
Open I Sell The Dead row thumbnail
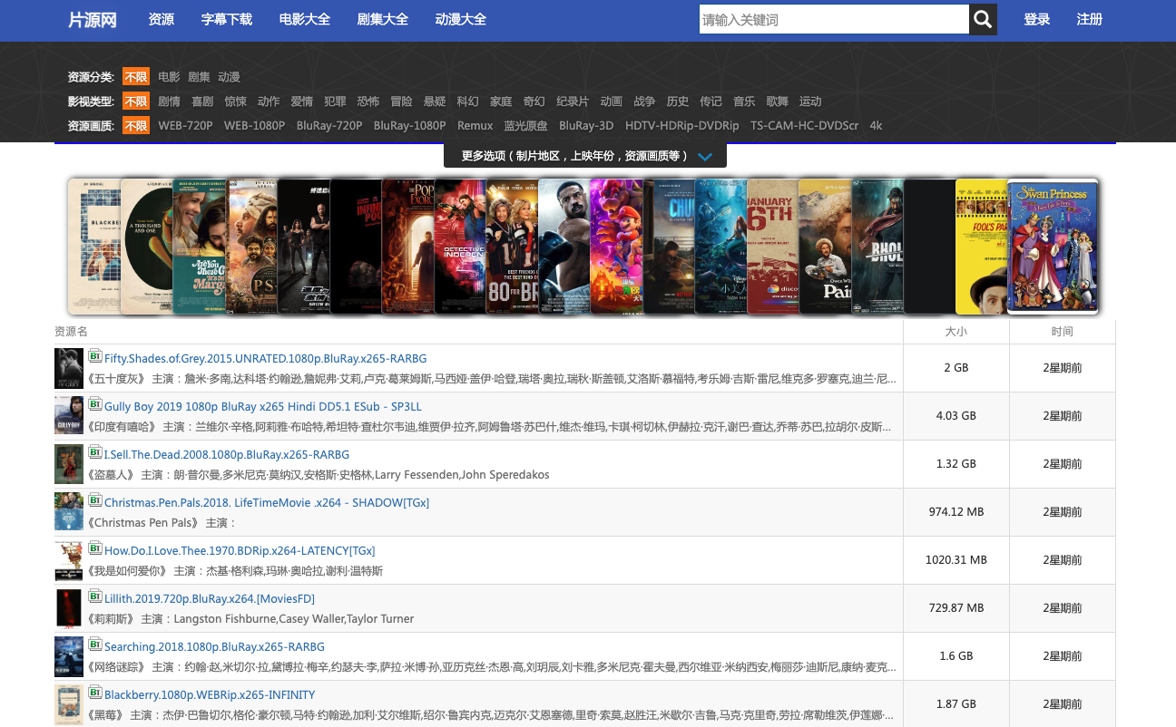tap(69, 464)
